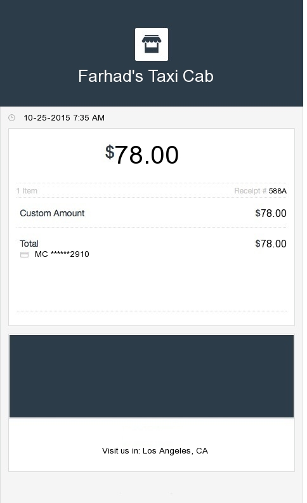Select the 1 Item label

[27, 191]
